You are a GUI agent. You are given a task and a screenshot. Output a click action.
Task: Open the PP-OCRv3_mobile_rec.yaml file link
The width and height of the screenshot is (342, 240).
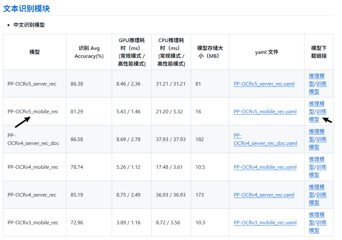265,223
